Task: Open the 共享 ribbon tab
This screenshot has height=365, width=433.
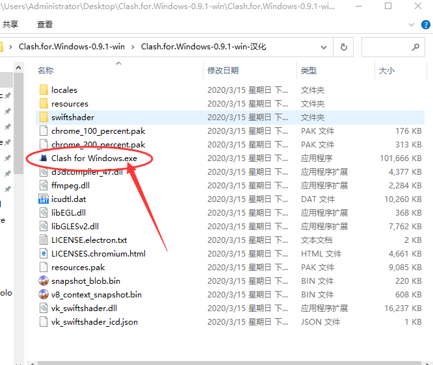Action: [x=10, y=24]
